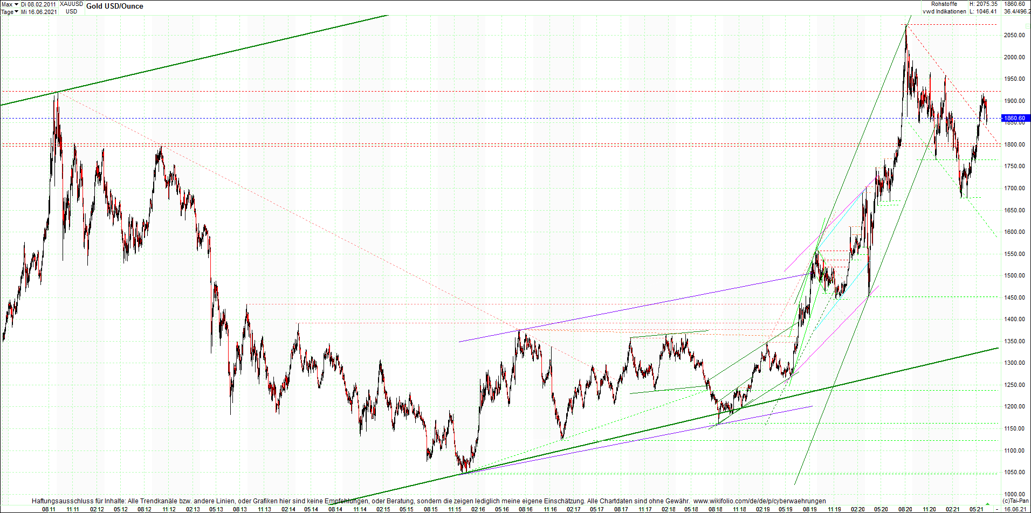Click the last price 1860.60 in header
Viewport: 1031px width, 513px height.
pos(1015,4)
